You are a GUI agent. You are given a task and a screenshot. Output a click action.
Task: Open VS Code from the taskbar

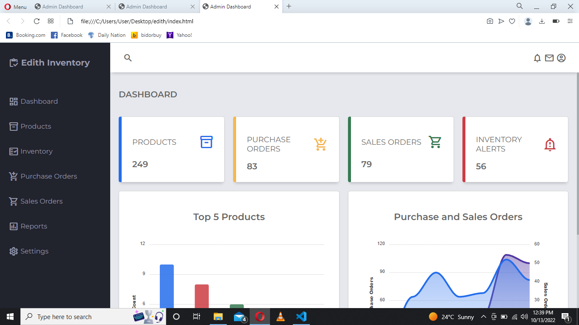click(301, 317)
